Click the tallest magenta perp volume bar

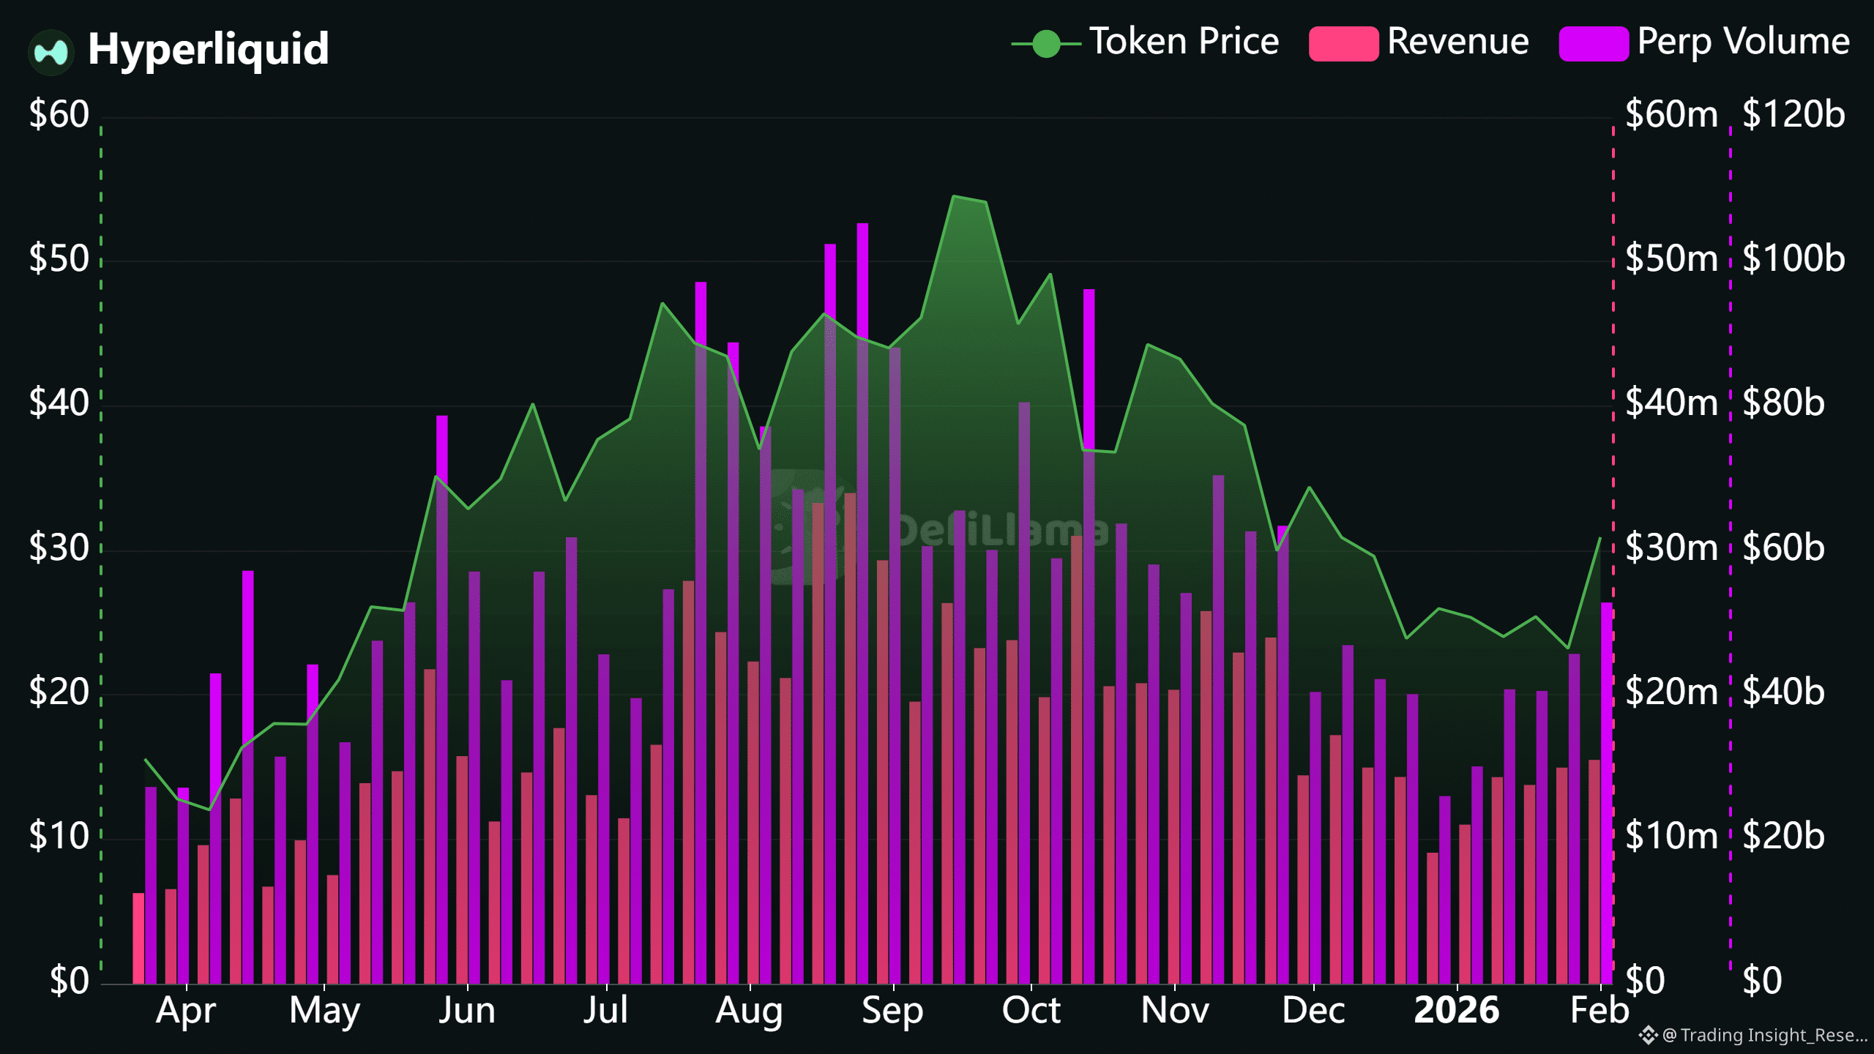click(x=862, y=278)
